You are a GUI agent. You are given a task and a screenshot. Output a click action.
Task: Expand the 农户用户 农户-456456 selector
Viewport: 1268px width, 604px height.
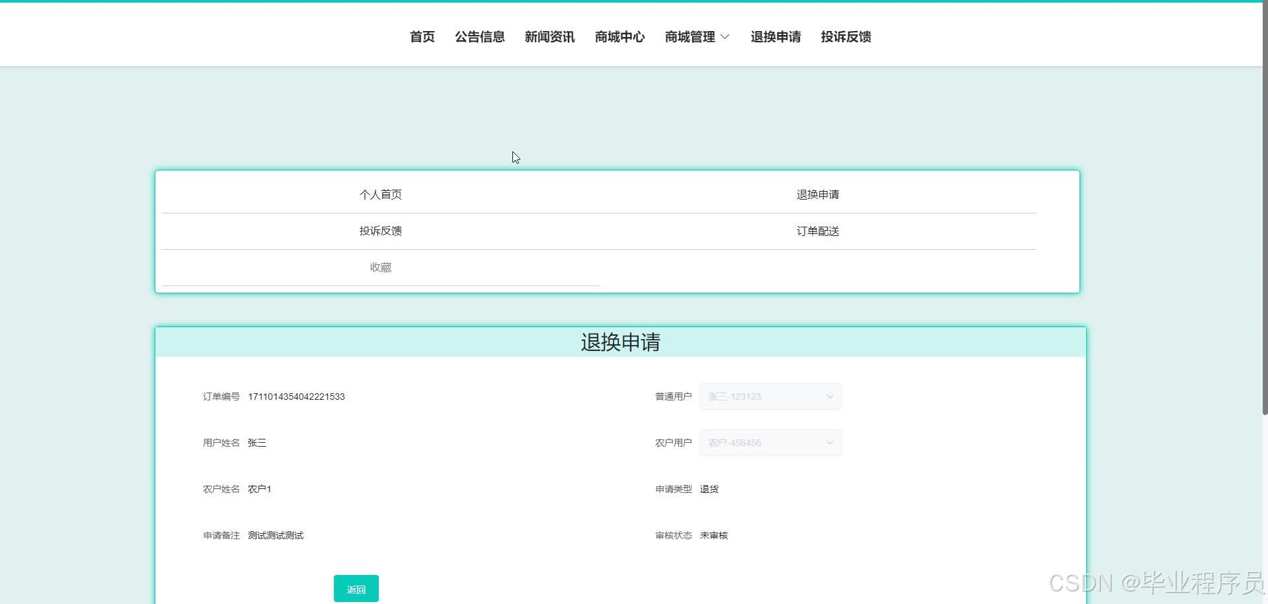770,443
